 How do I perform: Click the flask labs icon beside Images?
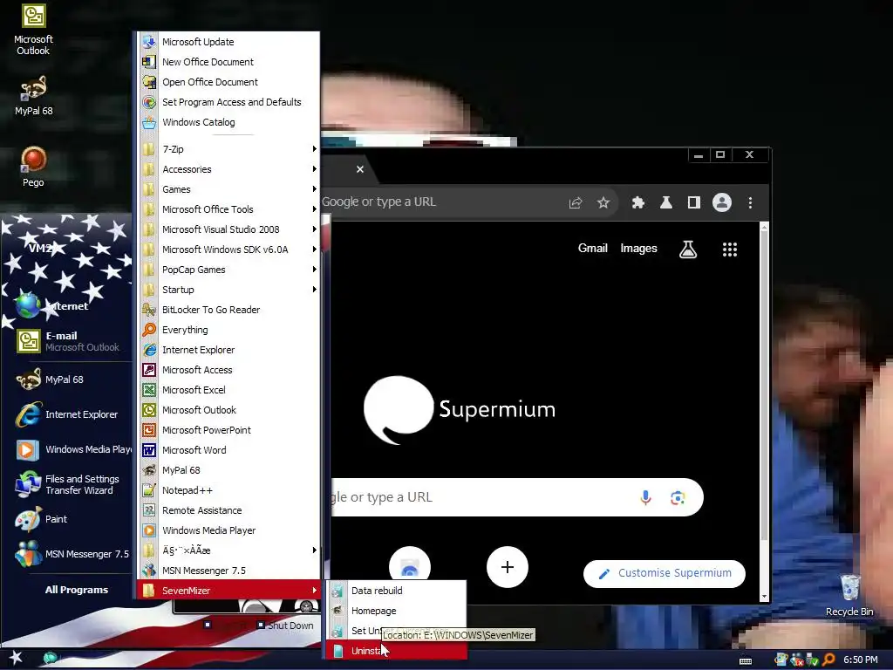pos(688,249)
